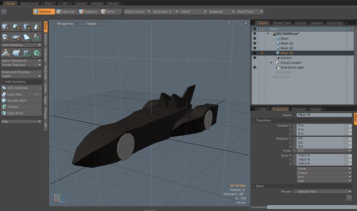The width and height of the screenshot is (357, 211).
Task: Click the double-arrow toolbar collapse button
Action: (4, 11)
